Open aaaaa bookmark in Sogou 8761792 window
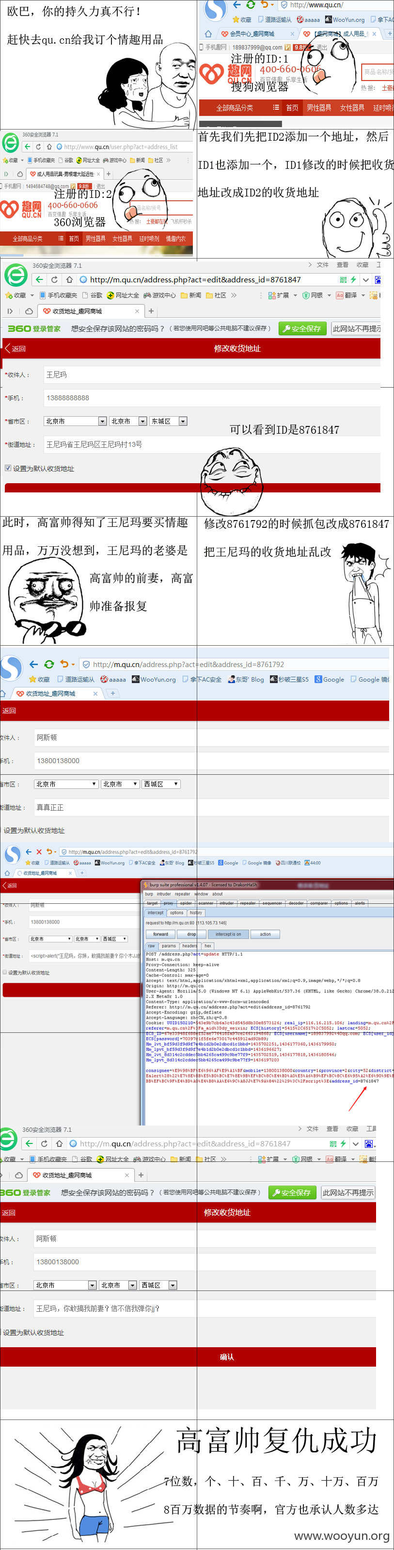This screenshot has width=394, height=1550. tap(113, 679)
